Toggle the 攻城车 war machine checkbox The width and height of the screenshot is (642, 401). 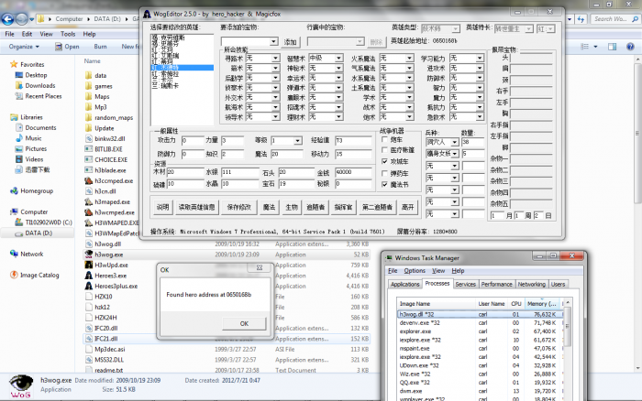383,161
